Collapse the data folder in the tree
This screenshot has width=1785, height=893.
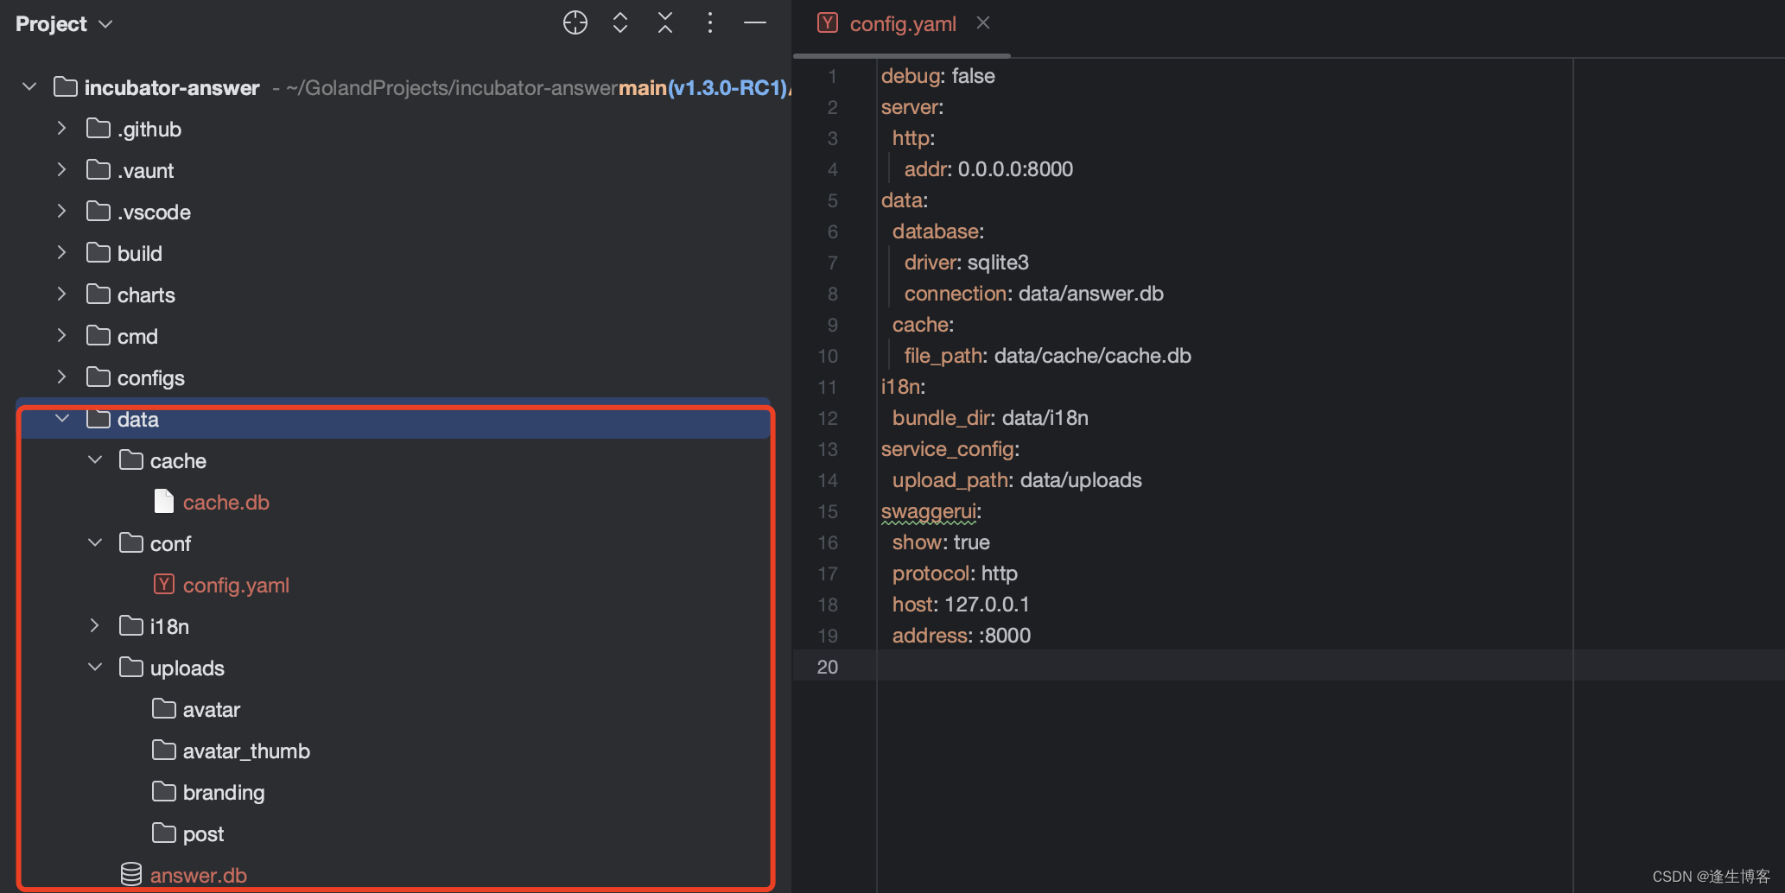pyautogui.click(x=61, y=419)
